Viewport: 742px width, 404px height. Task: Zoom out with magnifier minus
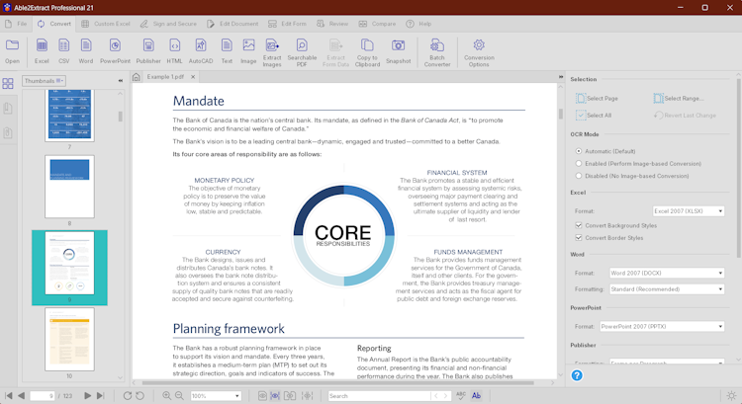[179, 396]
